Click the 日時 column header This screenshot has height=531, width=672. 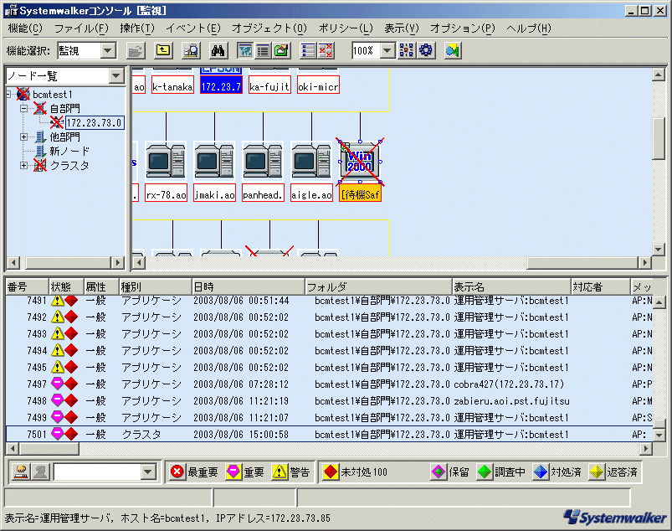tap(247, 286)
